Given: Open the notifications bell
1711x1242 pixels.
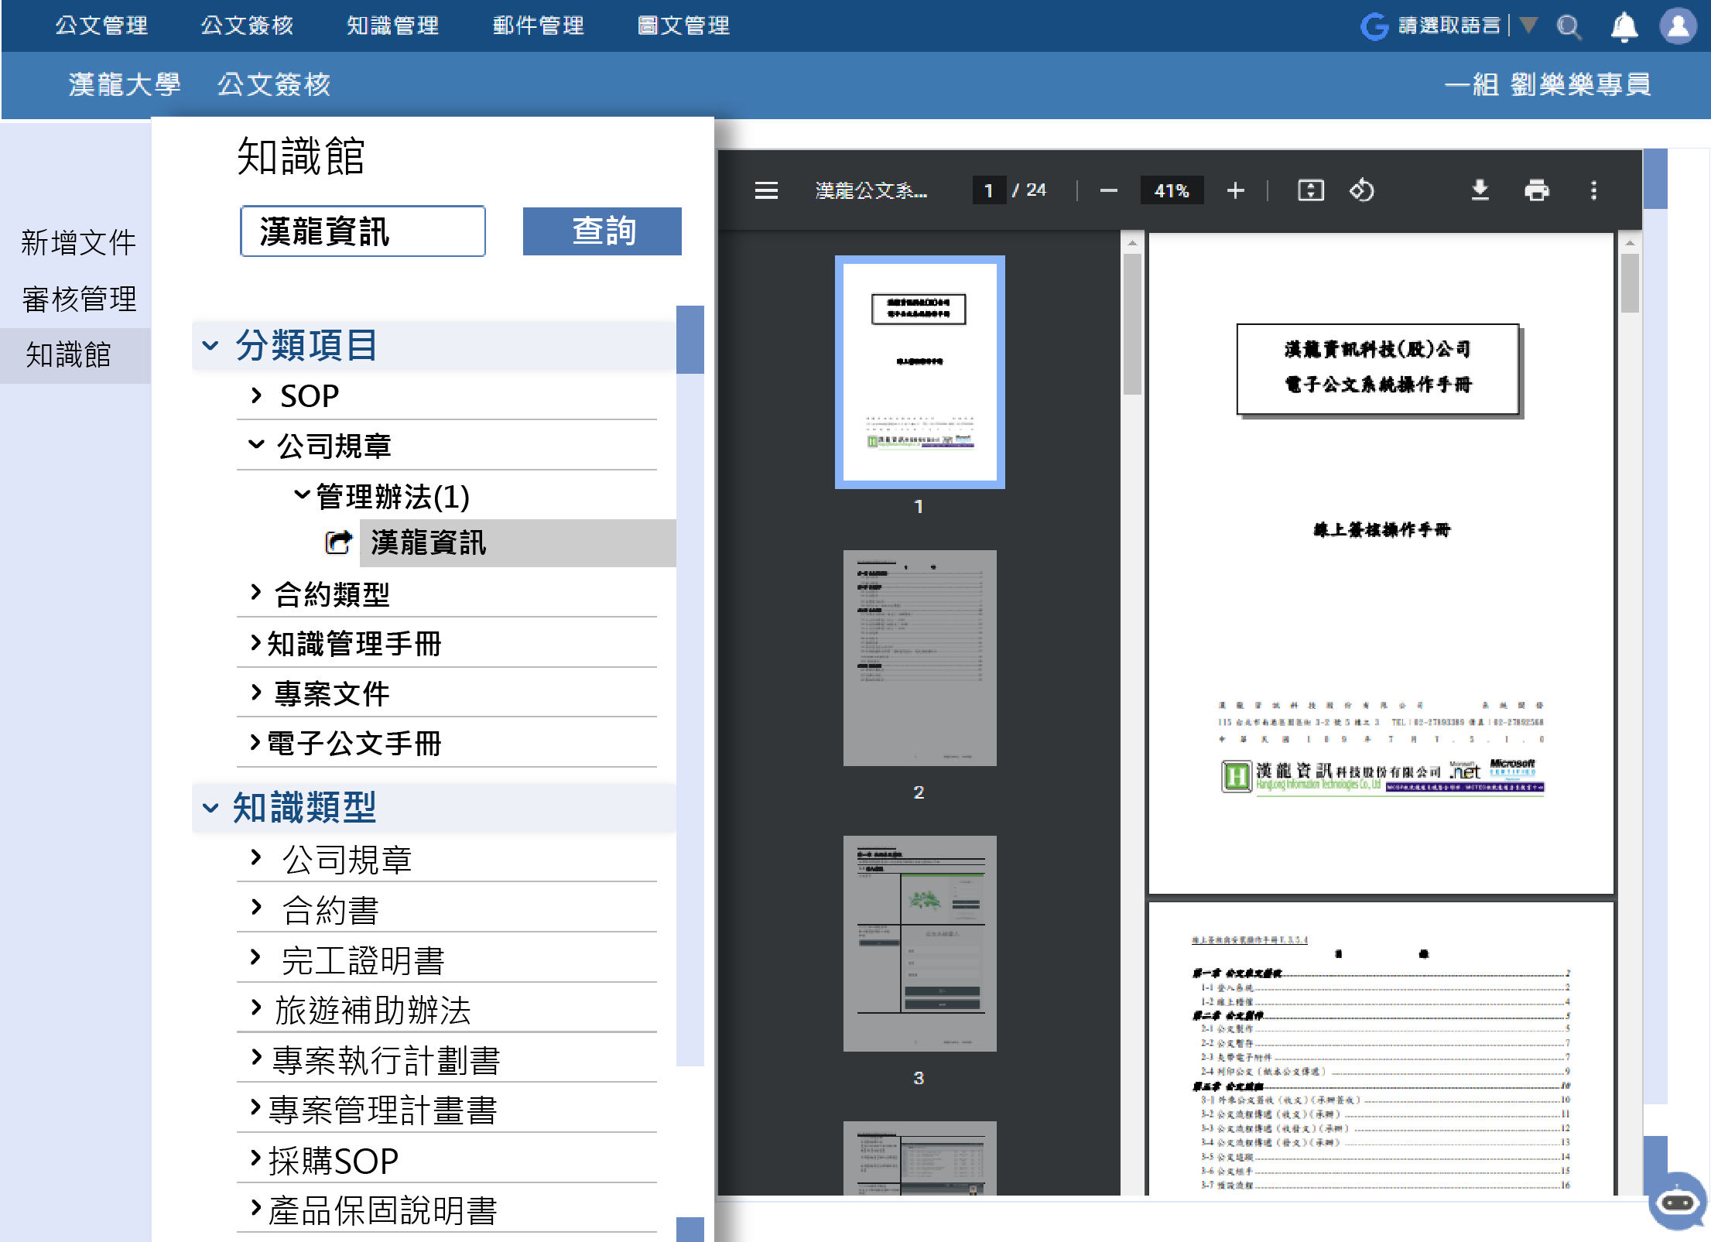Looking at the screenshot, I should pos(1624,27).
